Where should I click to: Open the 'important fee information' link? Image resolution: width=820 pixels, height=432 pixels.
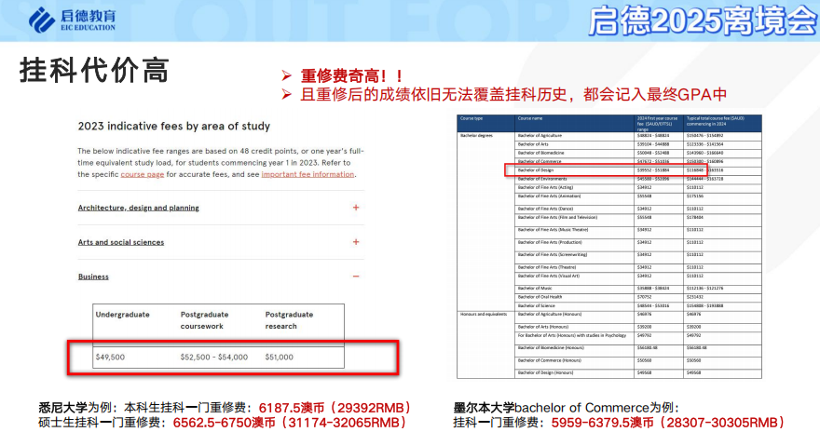point(307,174)
